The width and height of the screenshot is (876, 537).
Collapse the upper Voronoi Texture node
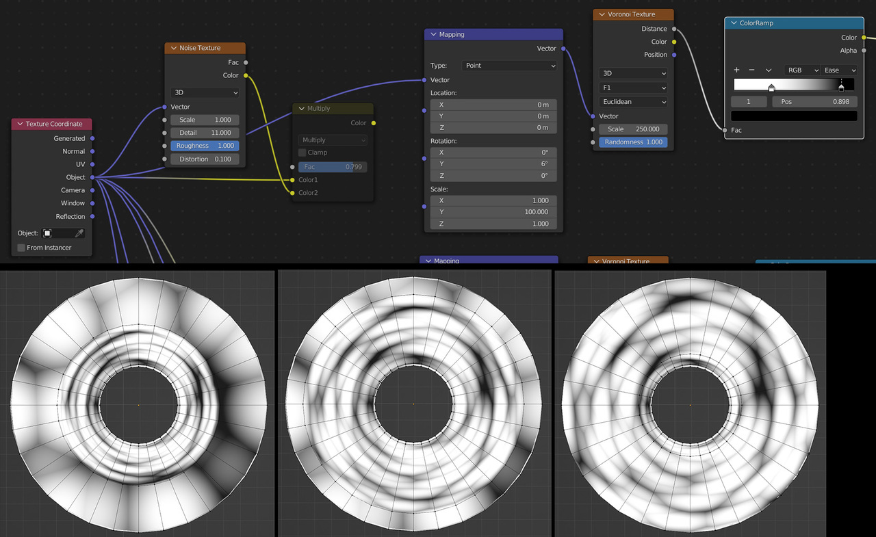tap(602, 14)
